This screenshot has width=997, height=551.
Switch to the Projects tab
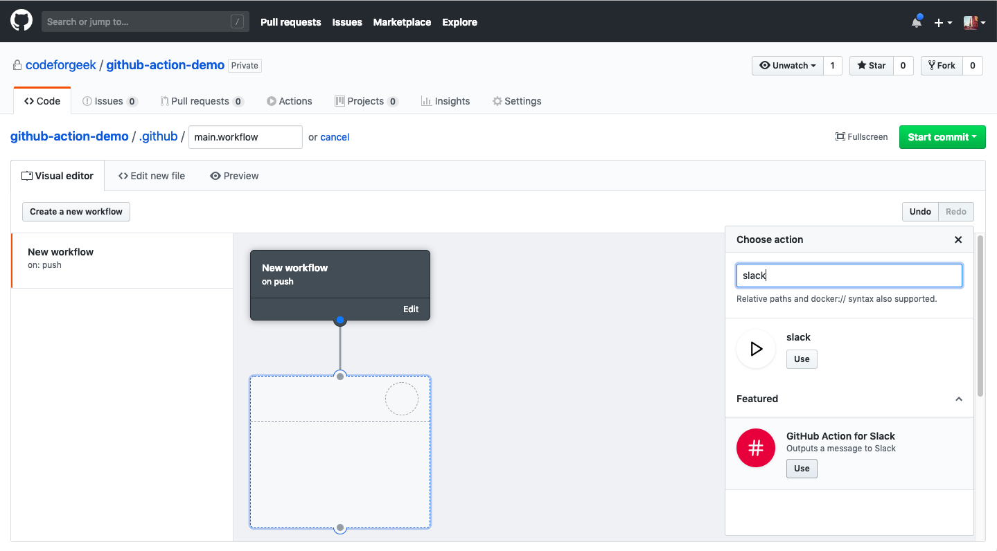pos(366,101)
